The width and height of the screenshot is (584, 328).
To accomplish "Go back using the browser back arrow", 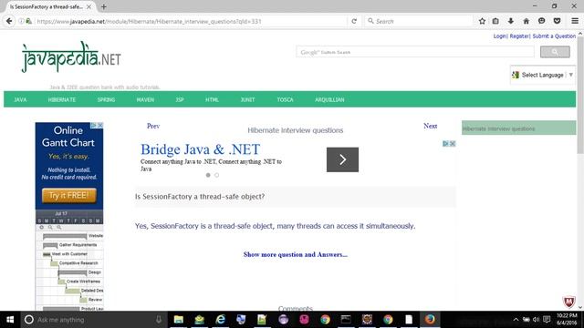I will tap(9, 21).
